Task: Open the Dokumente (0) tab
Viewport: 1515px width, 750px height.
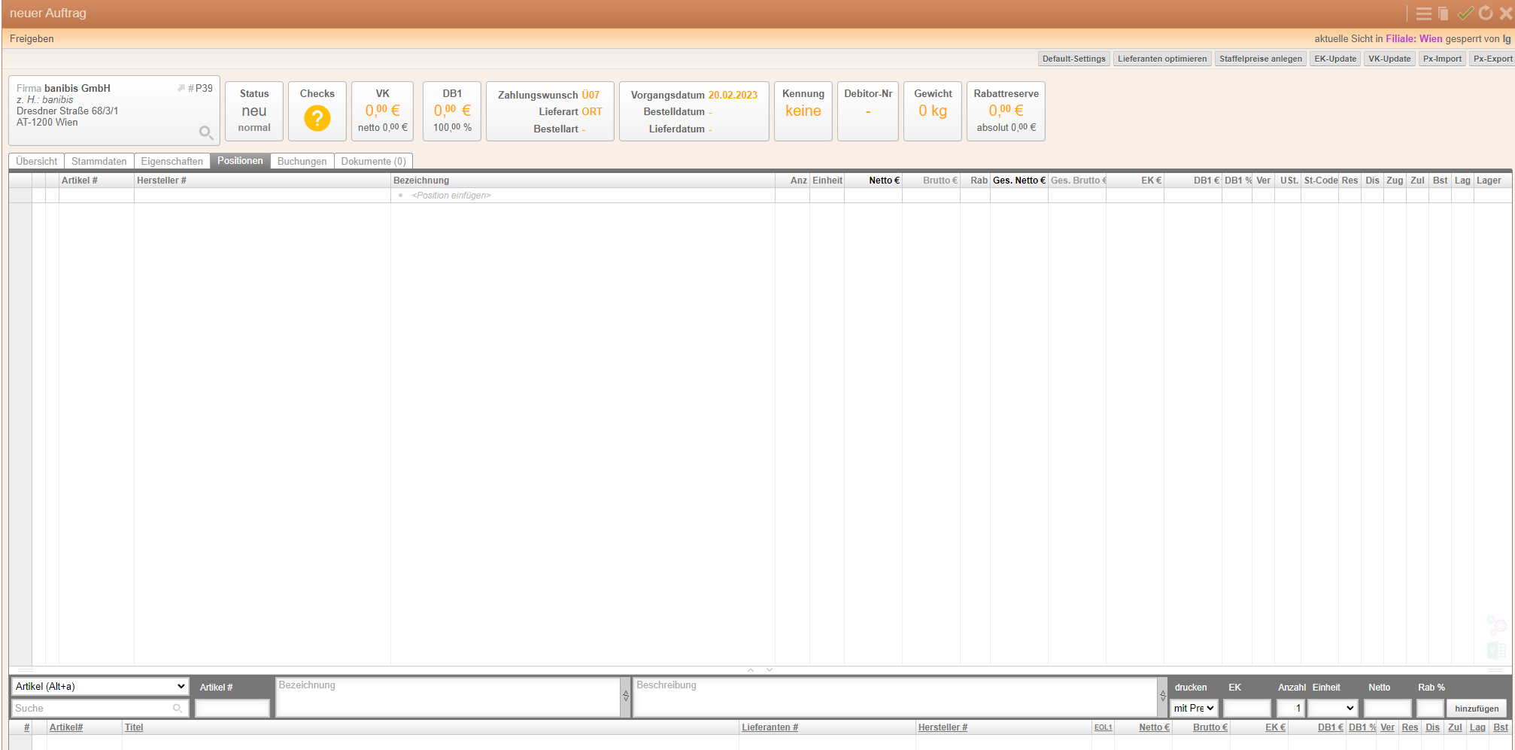Action: 374,161
